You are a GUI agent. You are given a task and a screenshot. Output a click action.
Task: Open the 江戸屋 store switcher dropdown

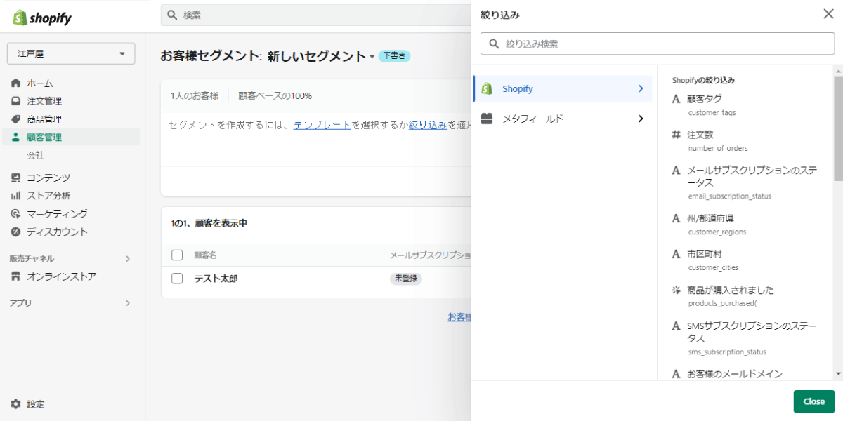(71, 53)
